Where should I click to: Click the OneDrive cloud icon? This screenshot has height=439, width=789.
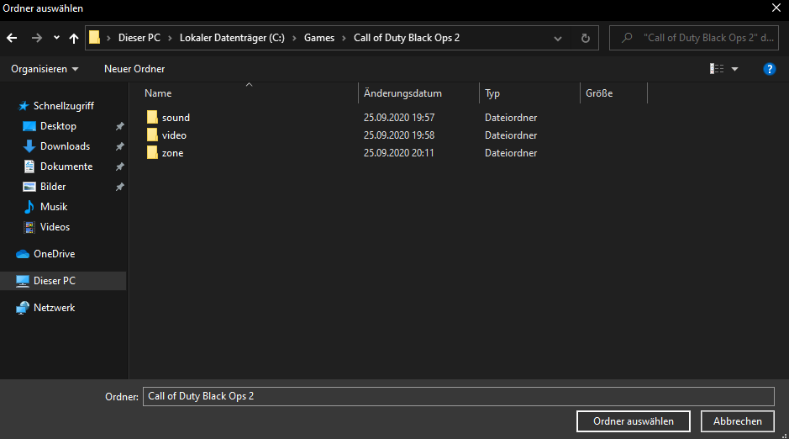pos(23,254)
